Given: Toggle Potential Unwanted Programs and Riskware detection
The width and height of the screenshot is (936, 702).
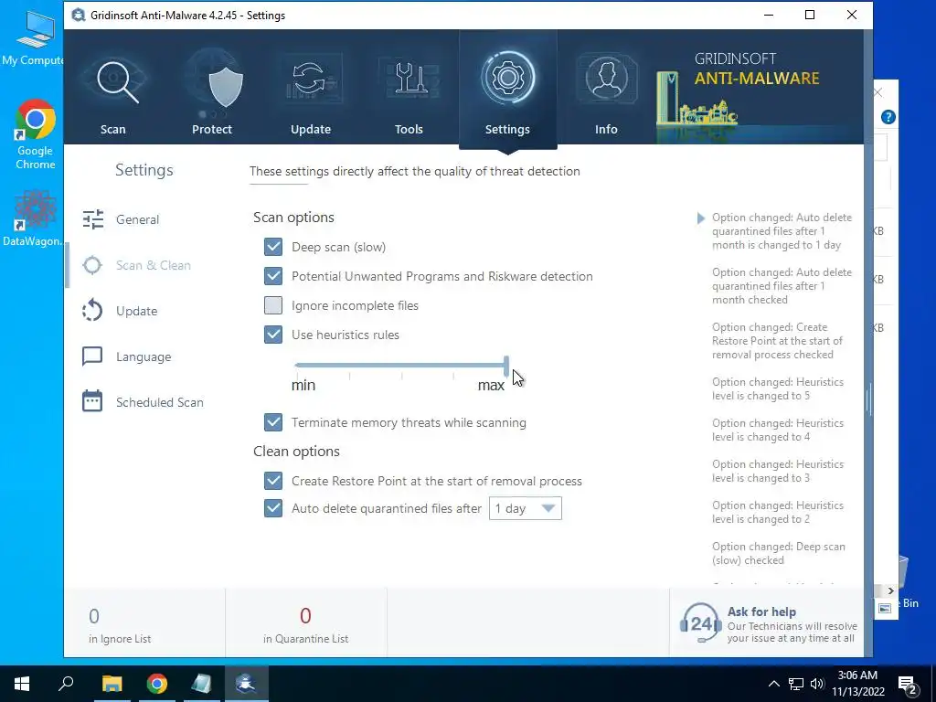Looking at the screenshot, I should tap(273, 276).
